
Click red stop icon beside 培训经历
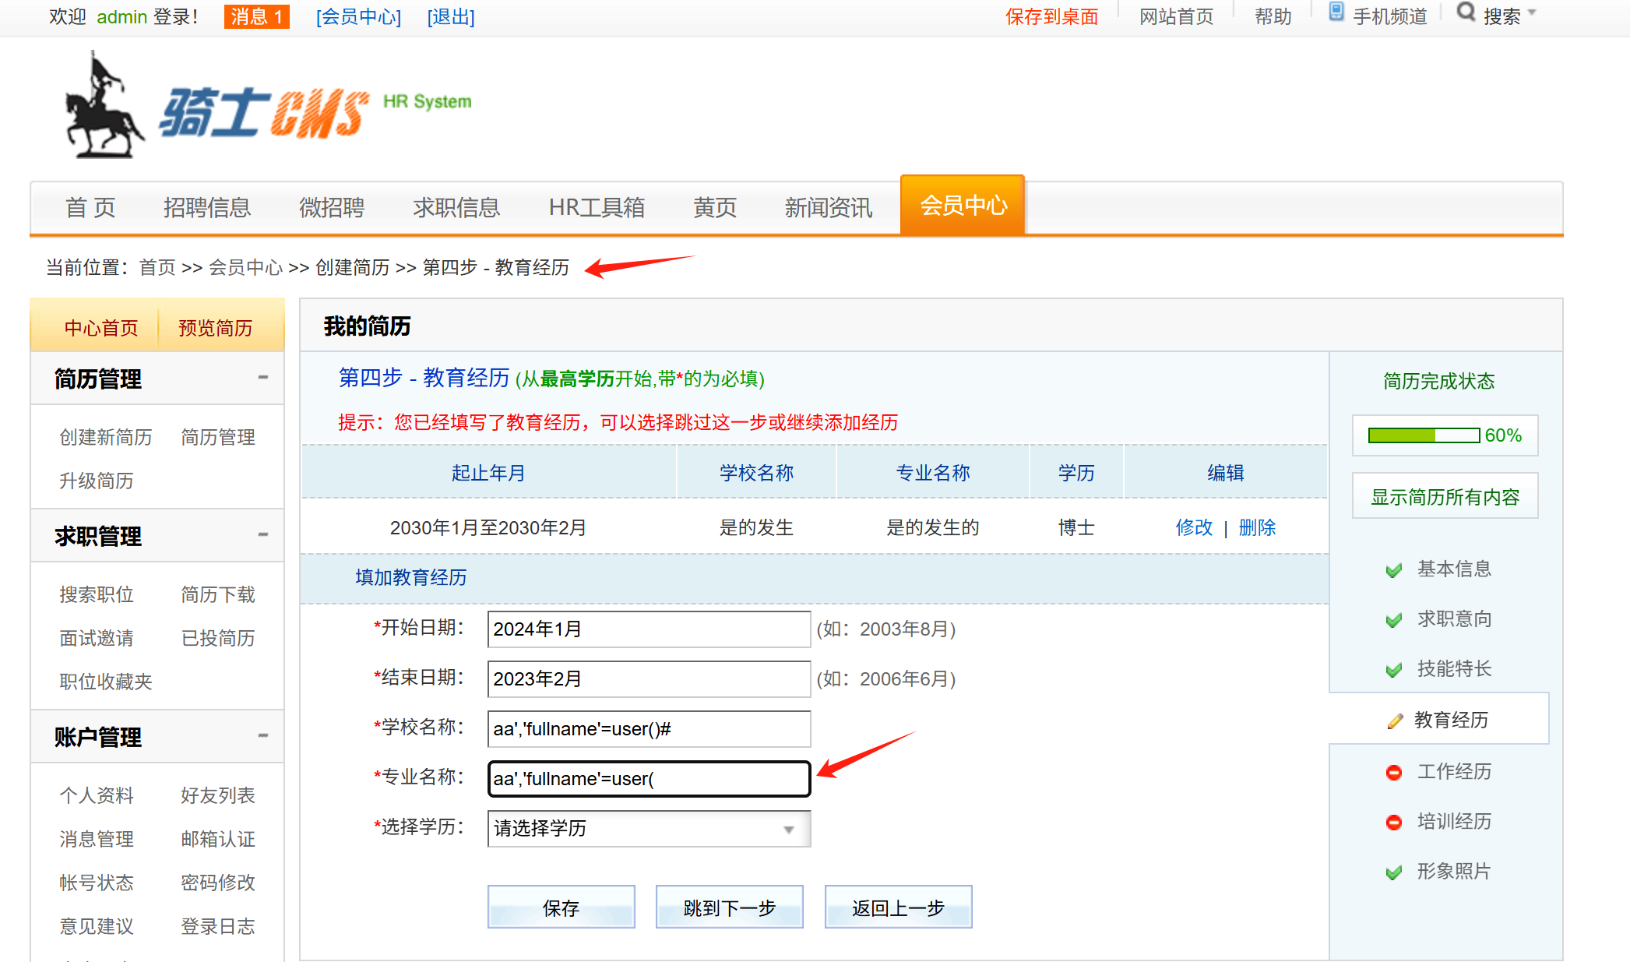click(1394, 823)
